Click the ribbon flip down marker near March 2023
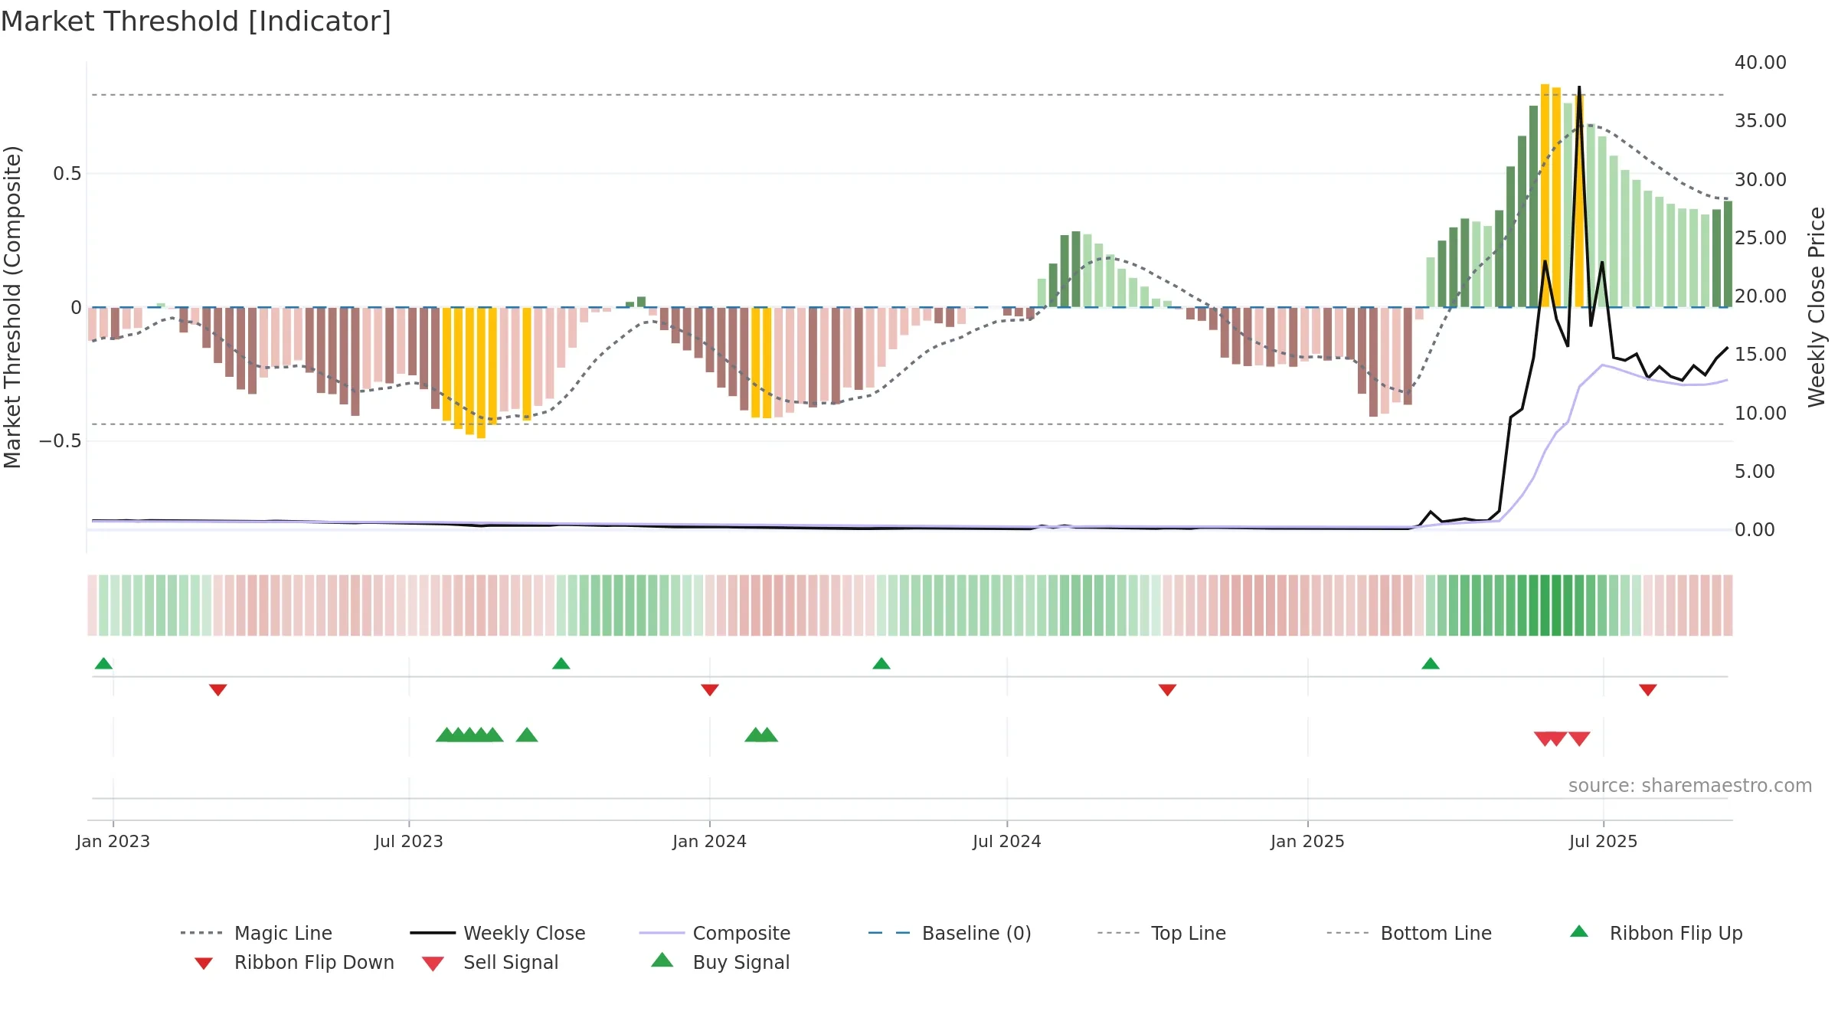The height and width of the screenshot is (1034, 1838). click(x=218, y=690)
